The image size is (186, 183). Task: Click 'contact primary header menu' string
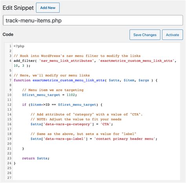click(x=126, y=139)
